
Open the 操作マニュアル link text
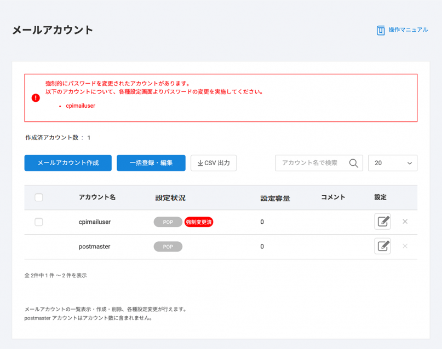click(x=408, y=30)
